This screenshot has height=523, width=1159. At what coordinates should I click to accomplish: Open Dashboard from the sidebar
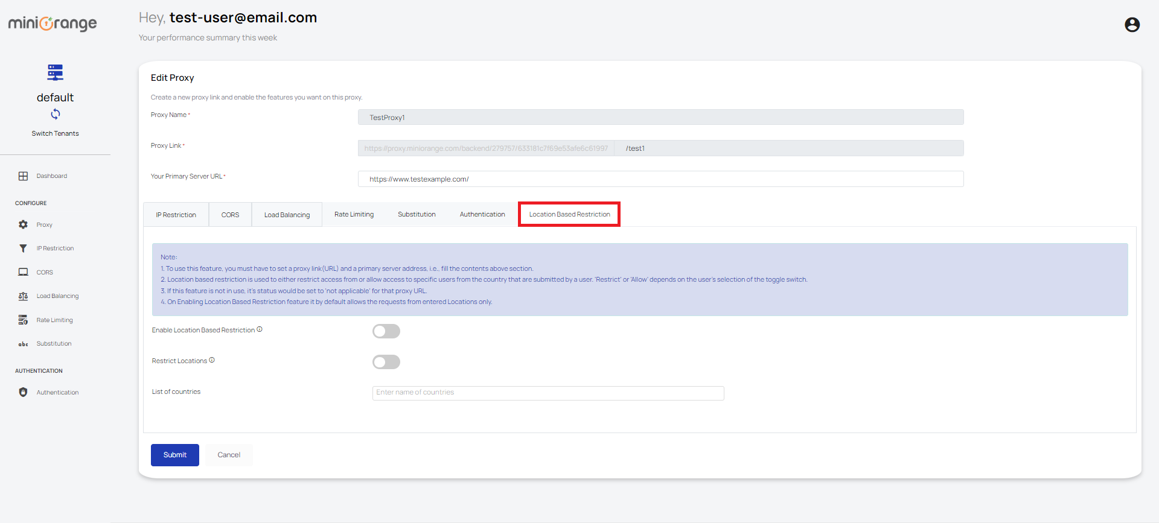coord(52,176)
